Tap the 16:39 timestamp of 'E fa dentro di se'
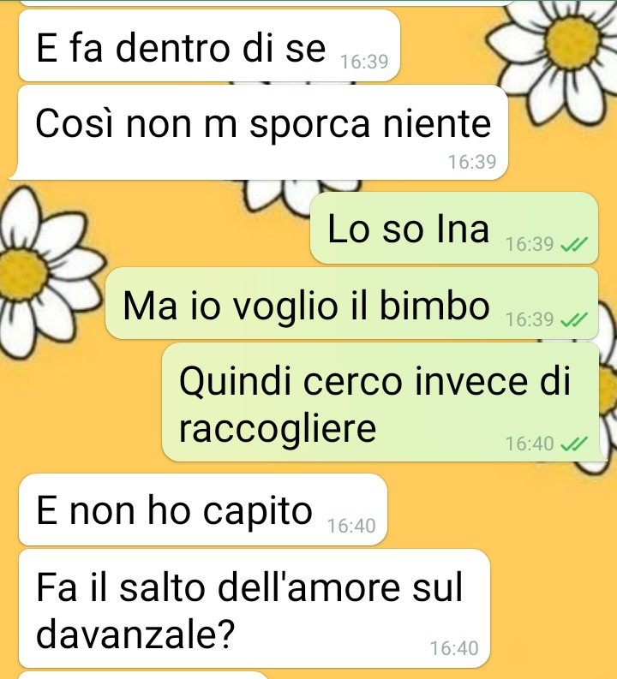Image resolution: width=617 pixels, height=679 pixels. pyautogui.click(x=364, y=62)
